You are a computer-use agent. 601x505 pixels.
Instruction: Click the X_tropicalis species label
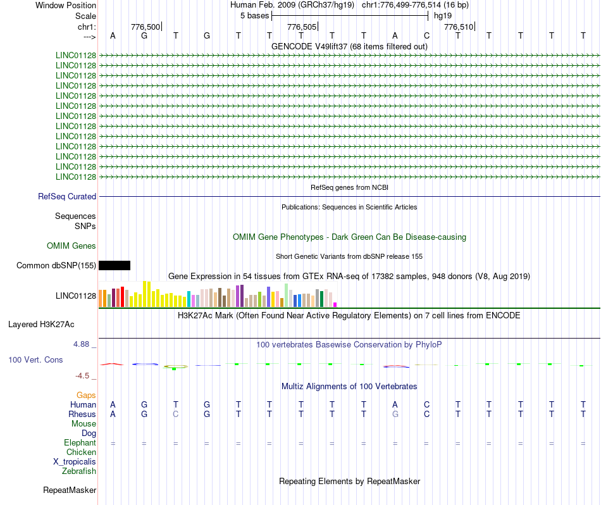[75, 462]
